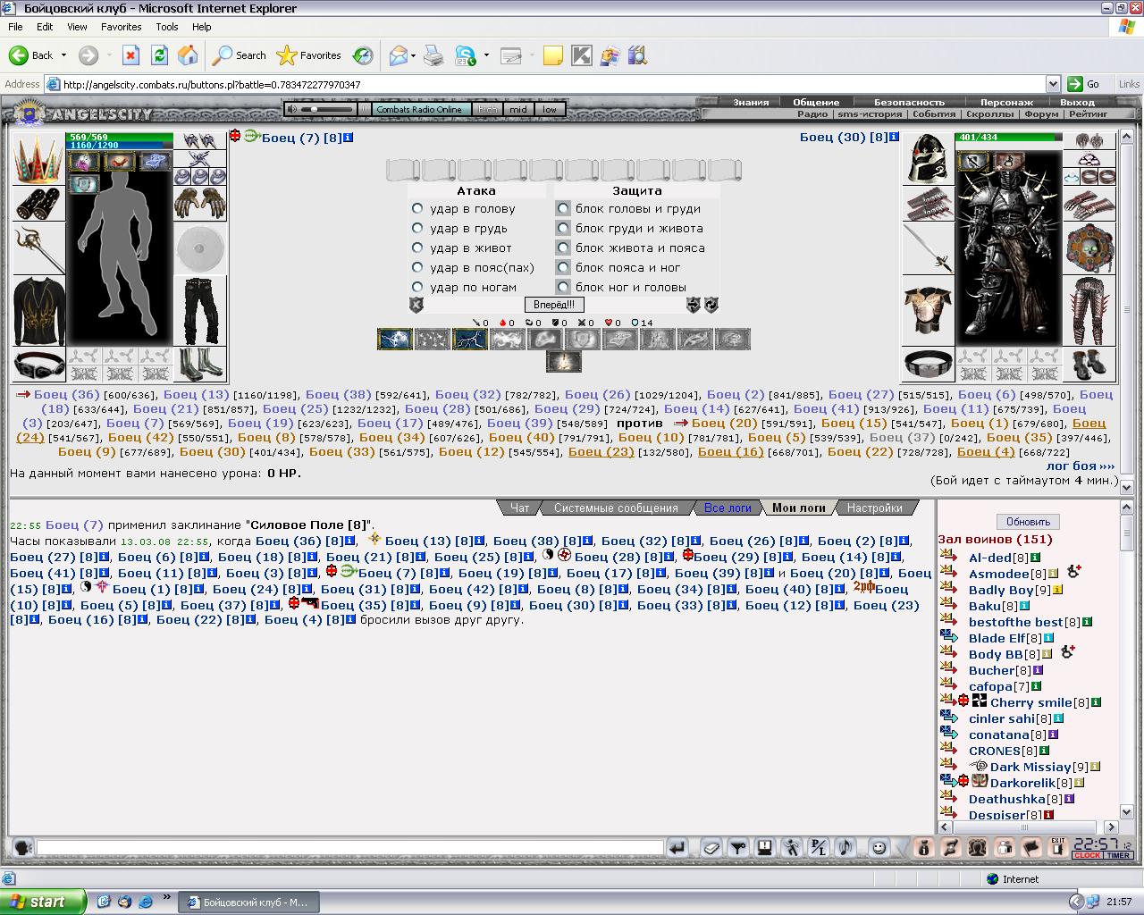1144x915 pixels.
Task: Click the crown helmet equipment slot
Action: click(x=38, y=158)
